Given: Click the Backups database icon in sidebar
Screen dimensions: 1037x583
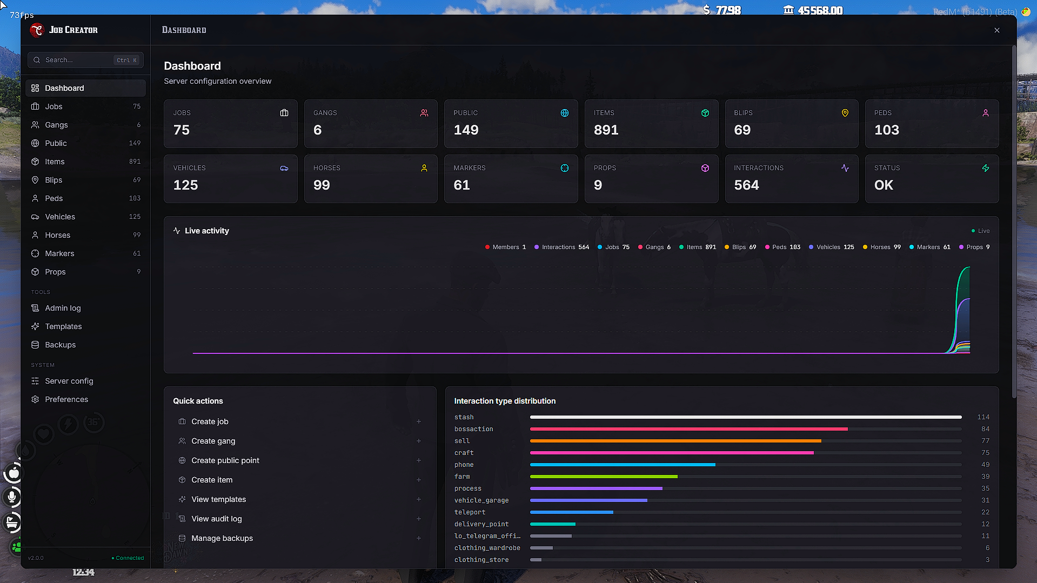Looking at the screenshot, I should pyautogui.click(x=35, y=345).
